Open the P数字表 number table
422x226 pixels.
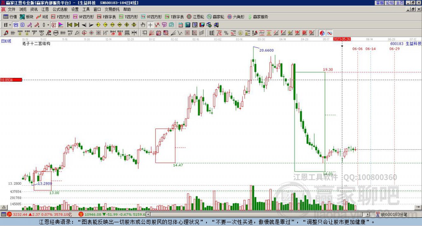click(106, 16)
